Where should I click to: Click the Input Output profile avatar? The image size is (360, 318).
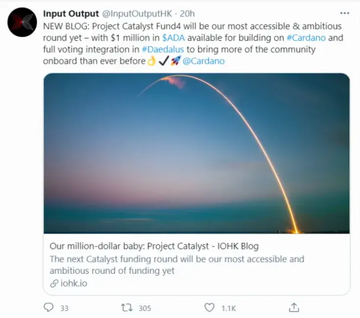[x=22, y=22]
